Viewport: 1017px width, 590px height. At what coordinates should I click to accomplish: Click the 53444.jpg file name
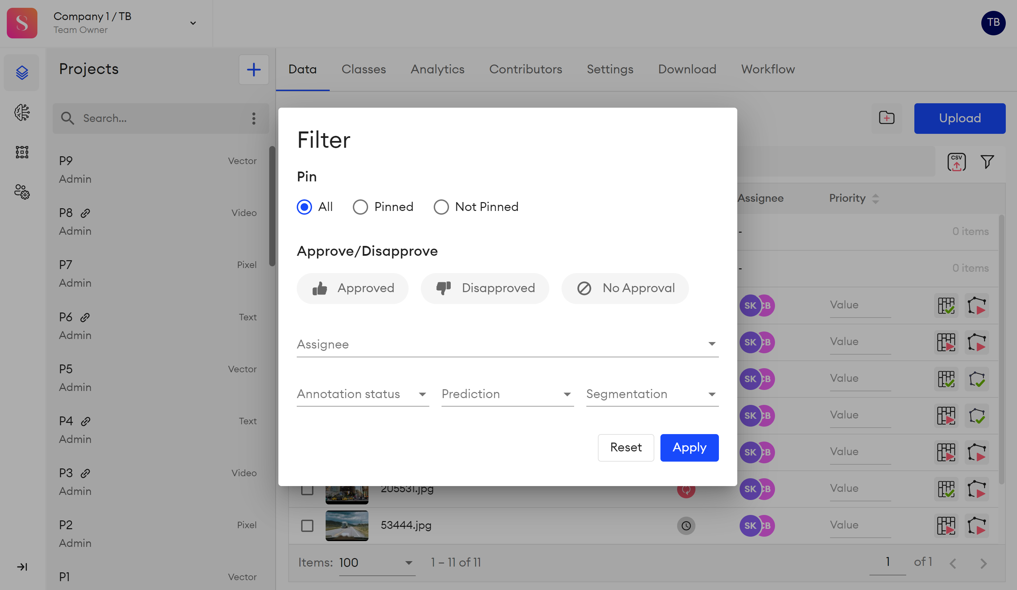coord(406,525)
